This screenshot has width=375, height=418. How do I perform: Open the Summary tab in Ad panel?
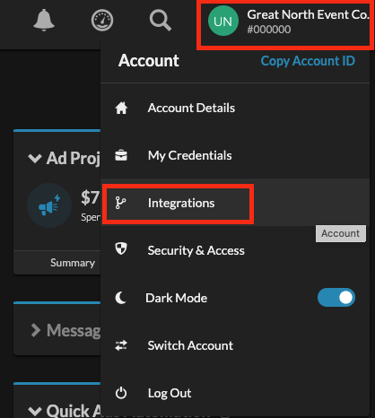tap(73, 263)
